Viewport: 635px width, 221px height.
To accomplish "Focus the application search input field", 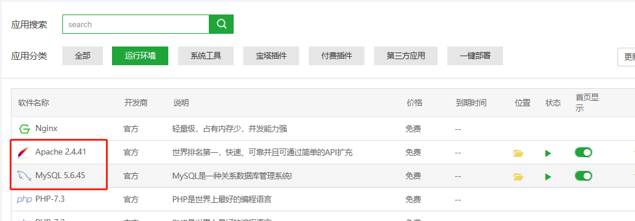I will point(136,24).
